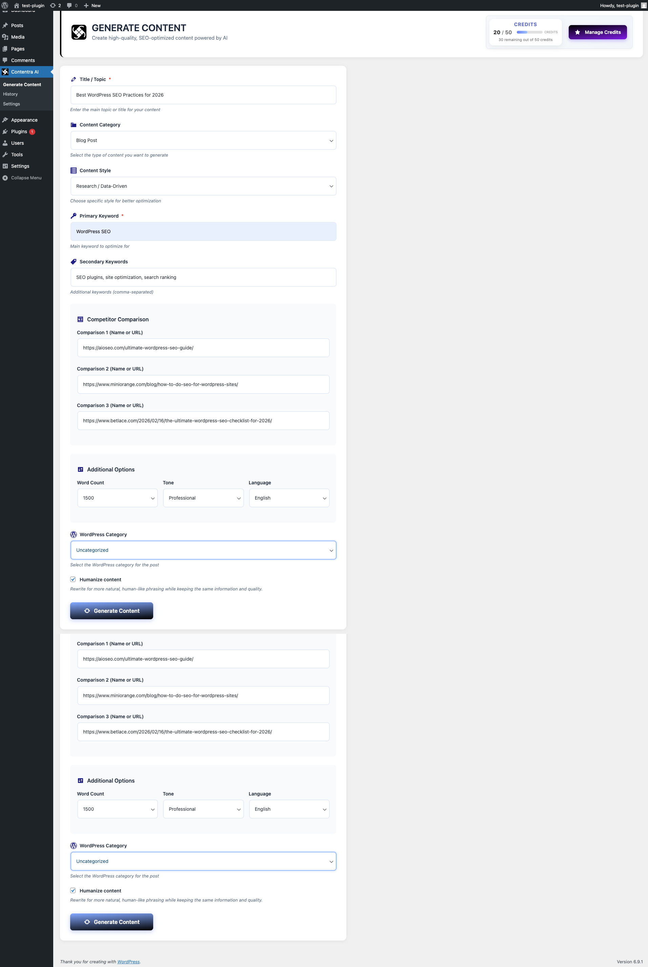This screenshot has height=967, width=648.
Task: Toggle the Humanize content checkbox
Action: (73, 579)
